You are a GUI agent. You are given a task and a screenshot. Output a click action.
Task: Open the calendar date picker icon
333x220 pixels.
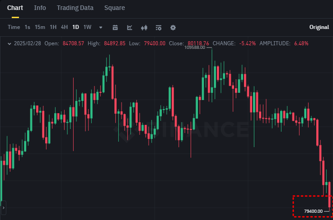(115, 28)
